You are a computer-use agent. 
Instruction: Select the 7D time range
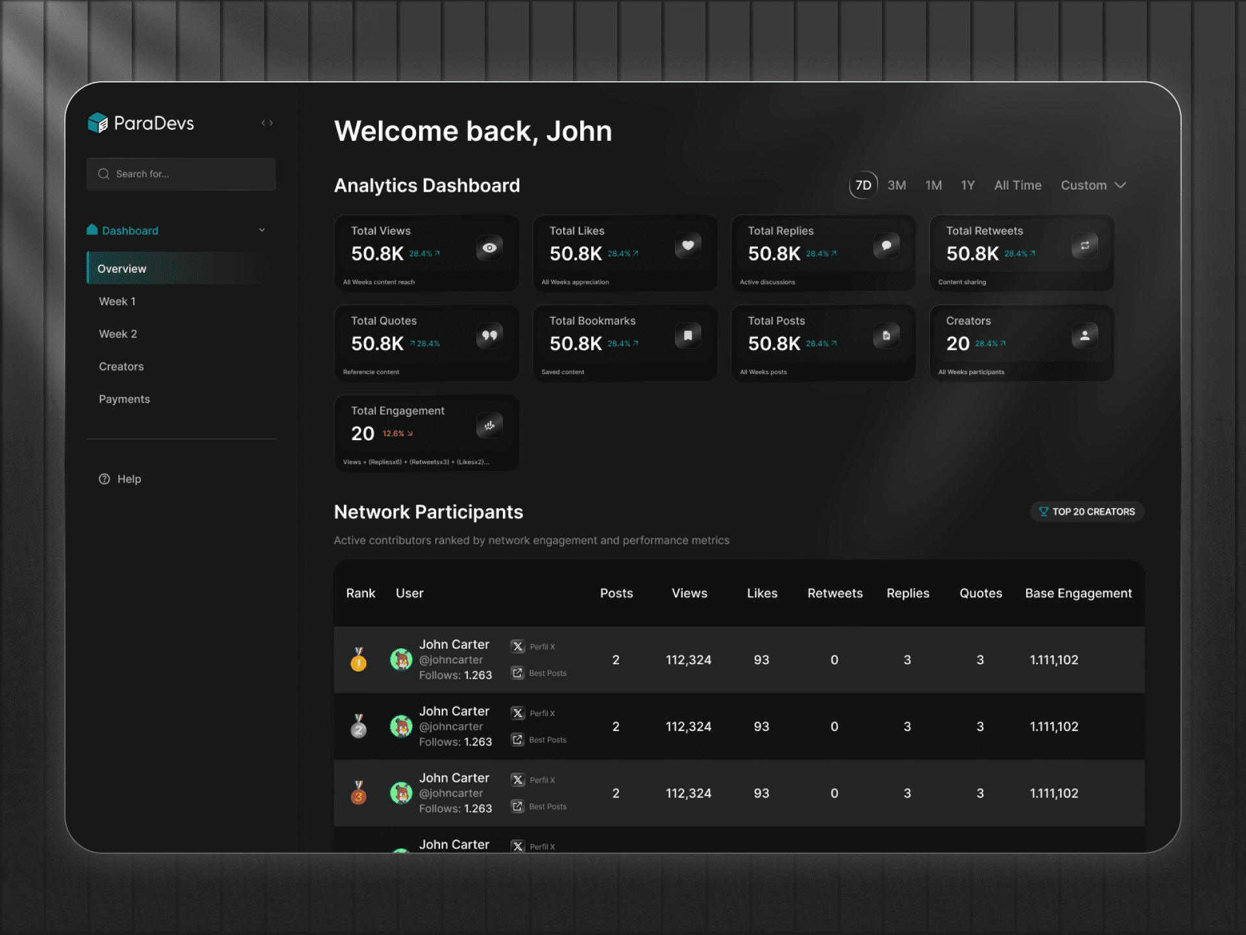[863, 185]
